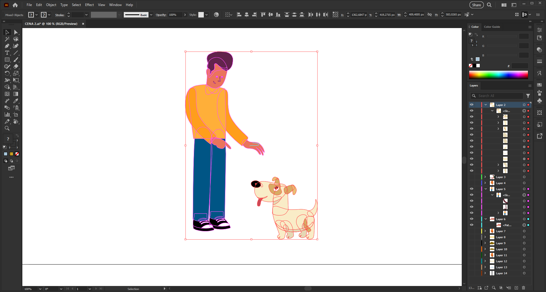The width and height of the screenshot is (546, 292).
Task: Pick the Eraser tool
Action: [16, 67]
